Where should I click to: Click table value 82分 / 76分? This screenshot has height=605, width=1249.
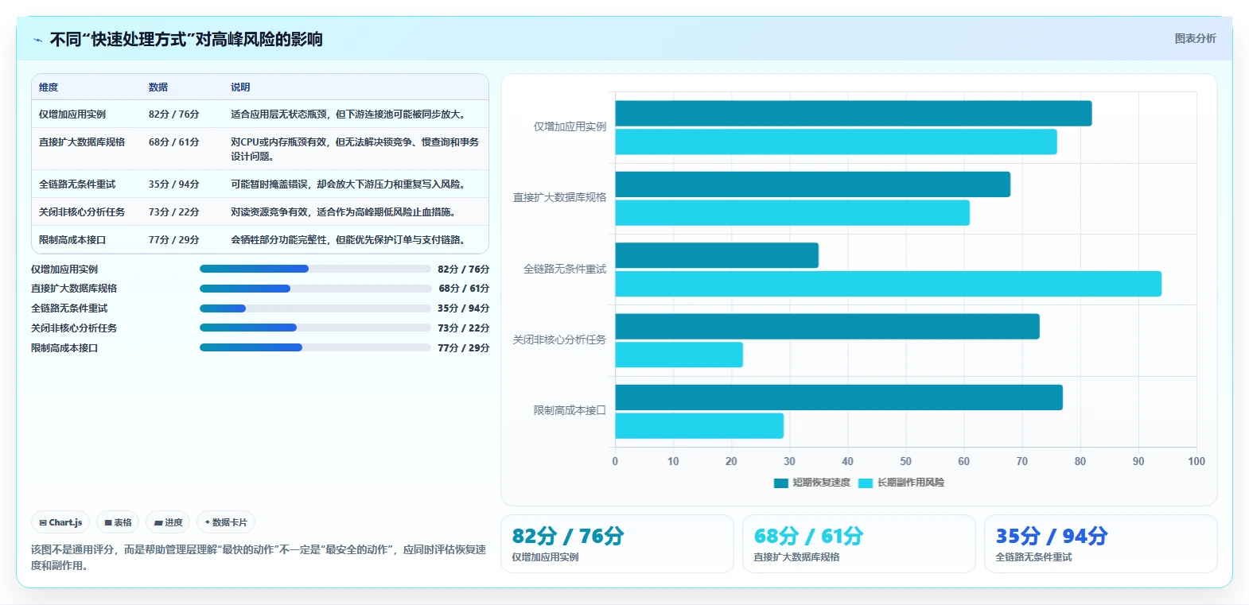[x=173, y=114]
